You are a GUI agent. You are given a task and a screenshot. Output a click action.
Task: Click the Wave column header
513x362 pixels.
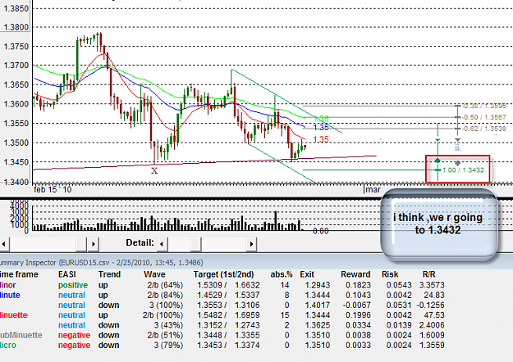(155, 274)
